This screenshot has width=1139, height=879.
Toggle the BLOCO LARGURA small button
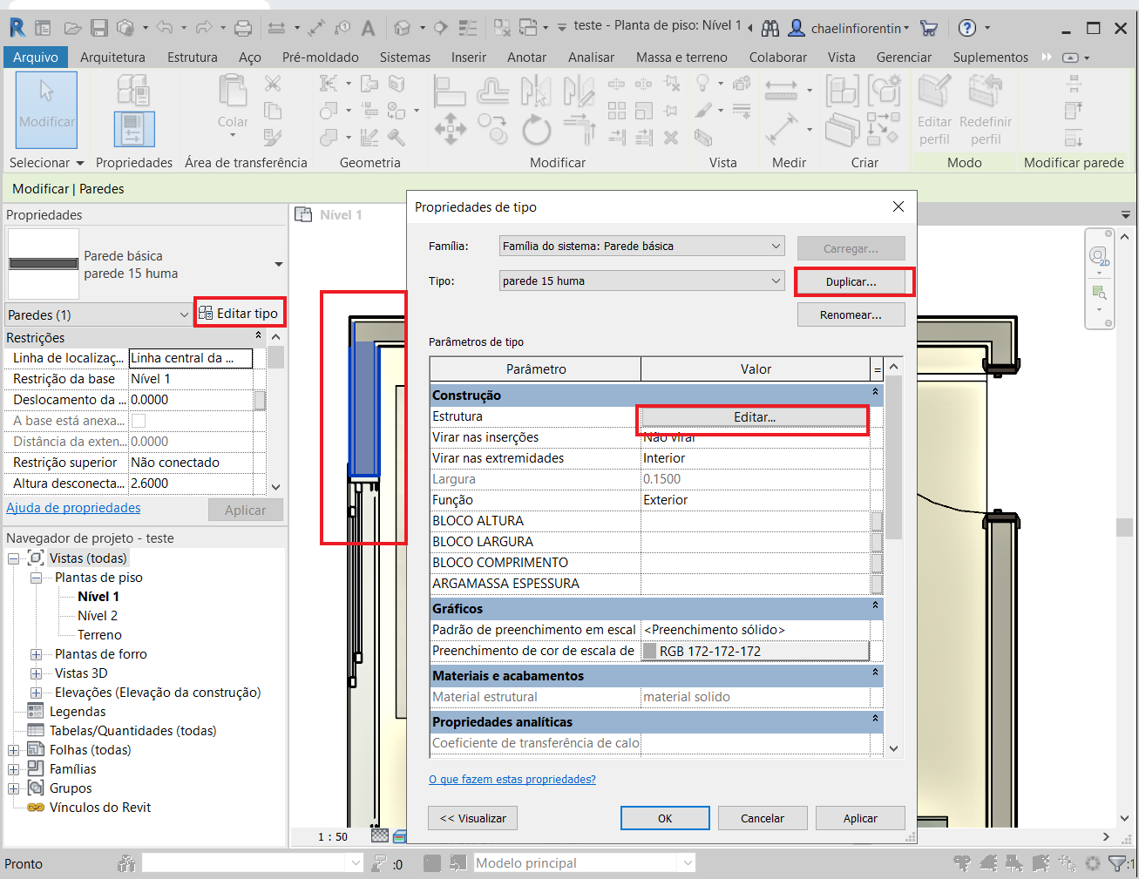pos(877,542)
